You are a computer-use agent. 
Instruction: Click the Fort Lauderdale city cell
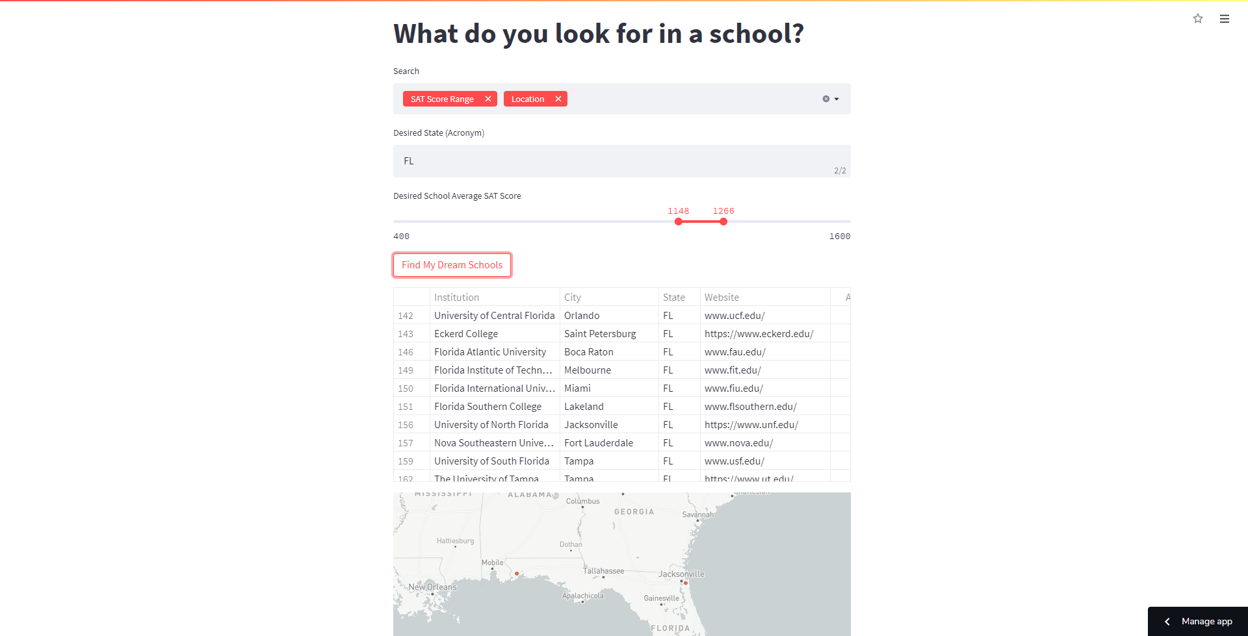609,442
